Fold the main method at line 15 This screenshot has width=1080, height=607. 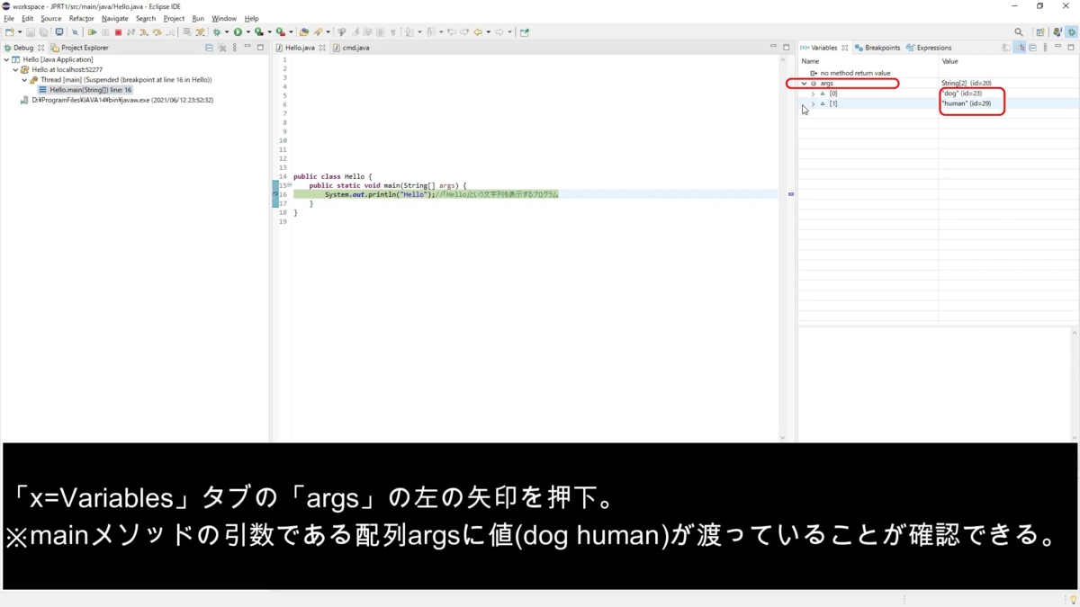pyautogui.click(x=290, y=185)
